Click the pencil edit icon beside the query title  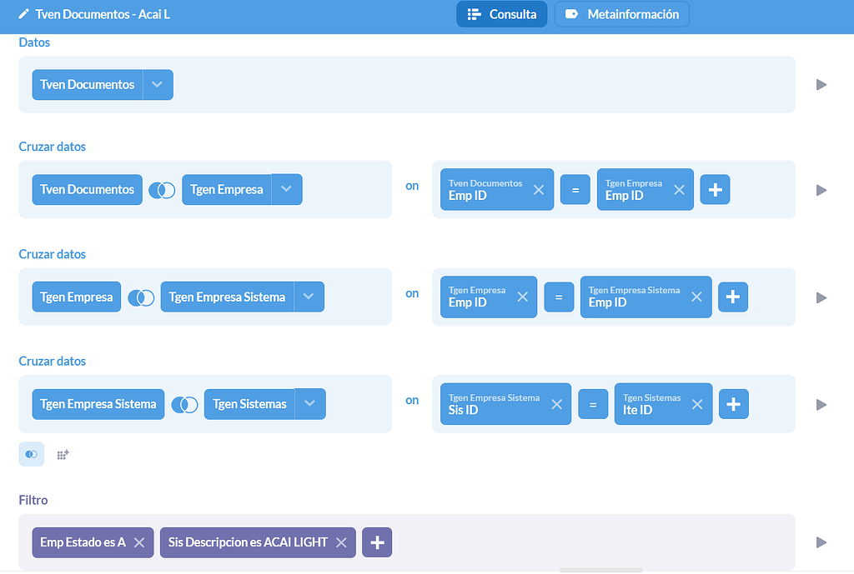pyautogui.click(x=23, y=13)
